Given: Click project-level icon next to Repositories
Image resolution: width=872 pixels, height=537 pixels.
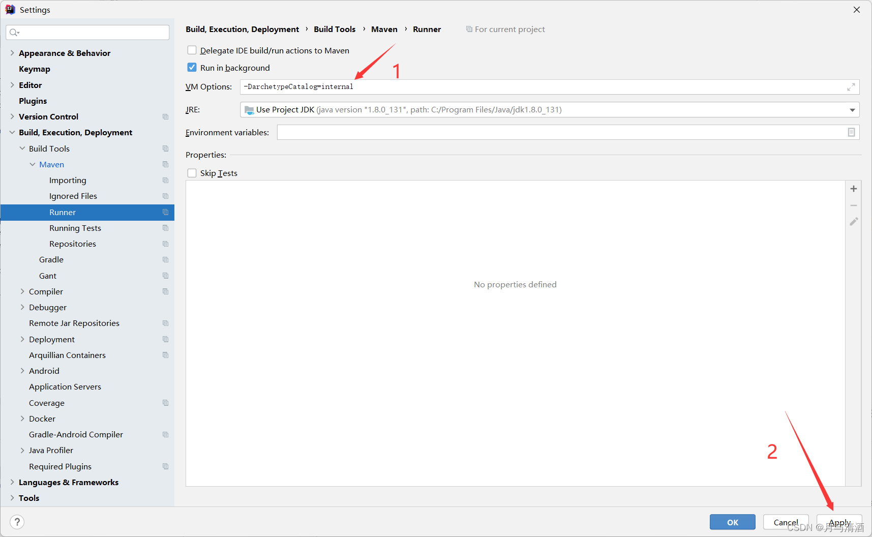Looking at the screenshot, I should tap(165, 244).
